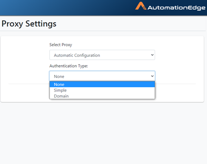
Task: Click the divider line under Proxy Settings heading
Action: tap(103, 31)
